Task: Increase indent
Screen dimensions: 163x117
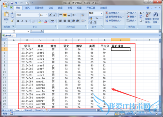Action: 78,21
